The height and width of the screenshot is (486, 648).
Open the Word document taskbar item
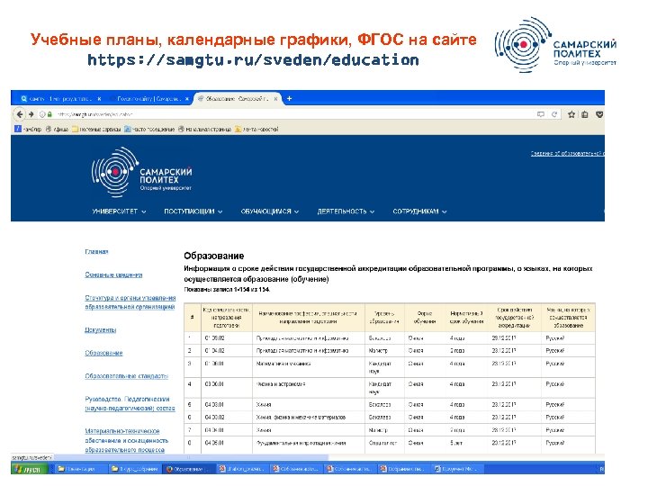coord(457,469)
